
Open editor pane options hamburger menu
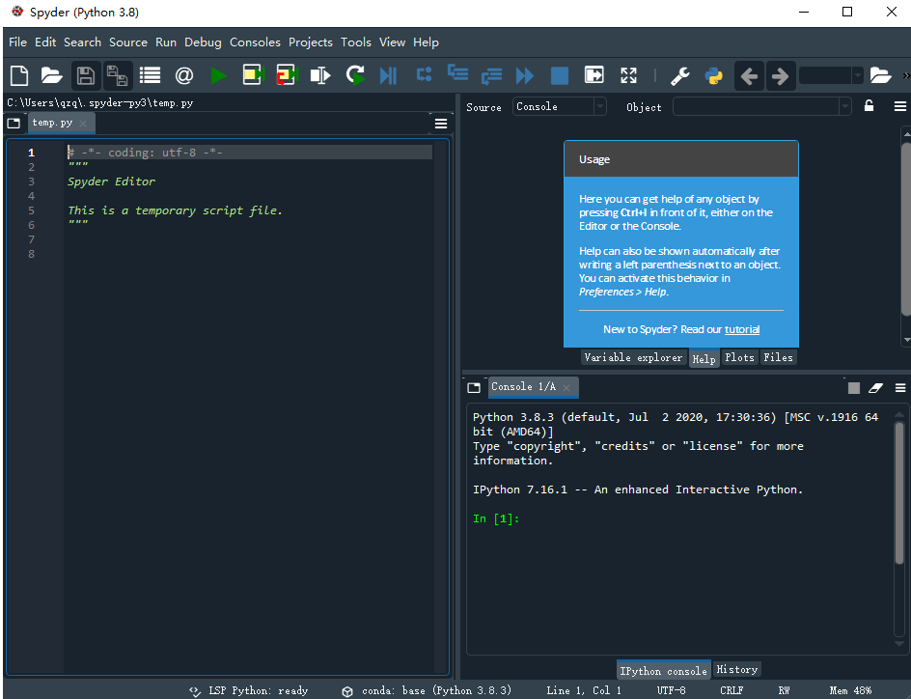click(441, 124)
